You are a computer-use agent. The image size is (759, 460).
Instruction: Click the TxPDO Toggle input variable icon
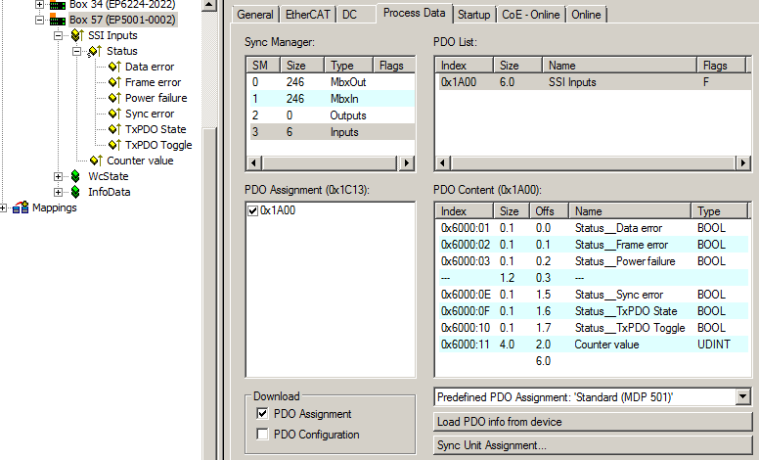114,145
